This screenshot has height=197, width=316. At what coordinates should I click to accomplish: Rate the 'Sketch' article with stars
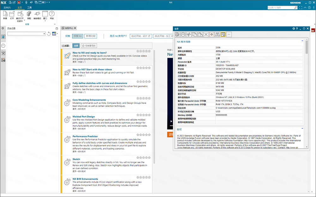pyautogui.click(x=143, y=158)
